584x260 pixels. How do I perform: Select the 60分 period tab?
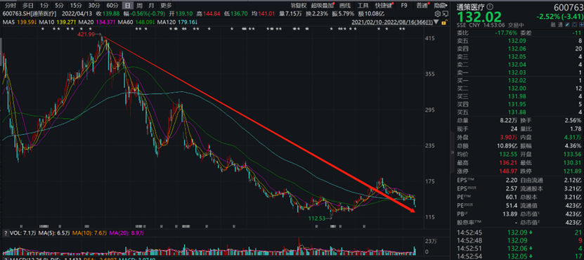tap(112, 5)
